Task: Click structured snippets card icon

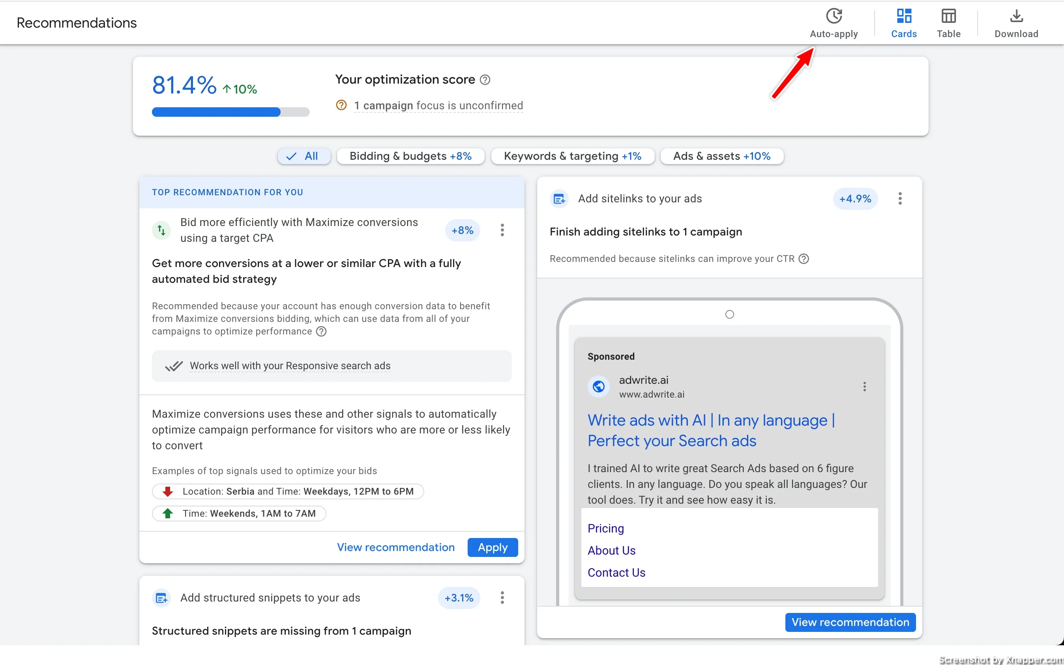Action: (161, 598)
